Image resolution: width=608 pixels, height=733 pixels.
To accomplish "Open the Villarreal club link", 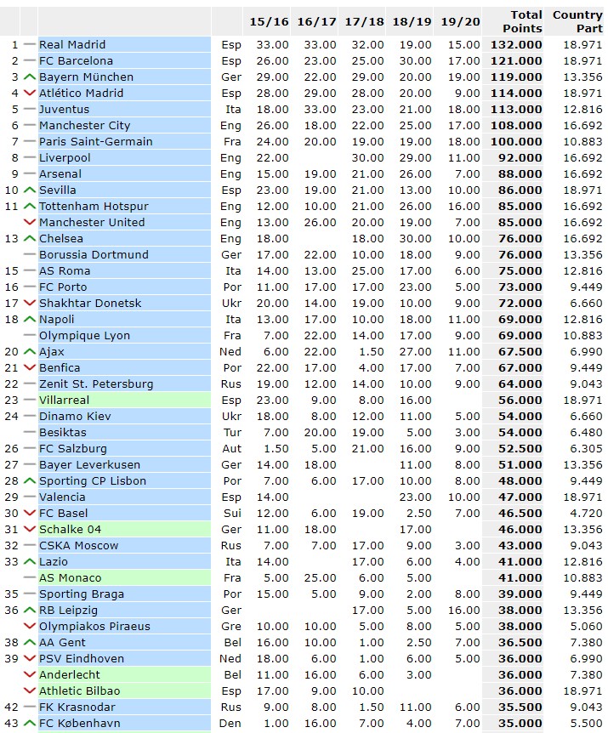I will click(64, 401).
